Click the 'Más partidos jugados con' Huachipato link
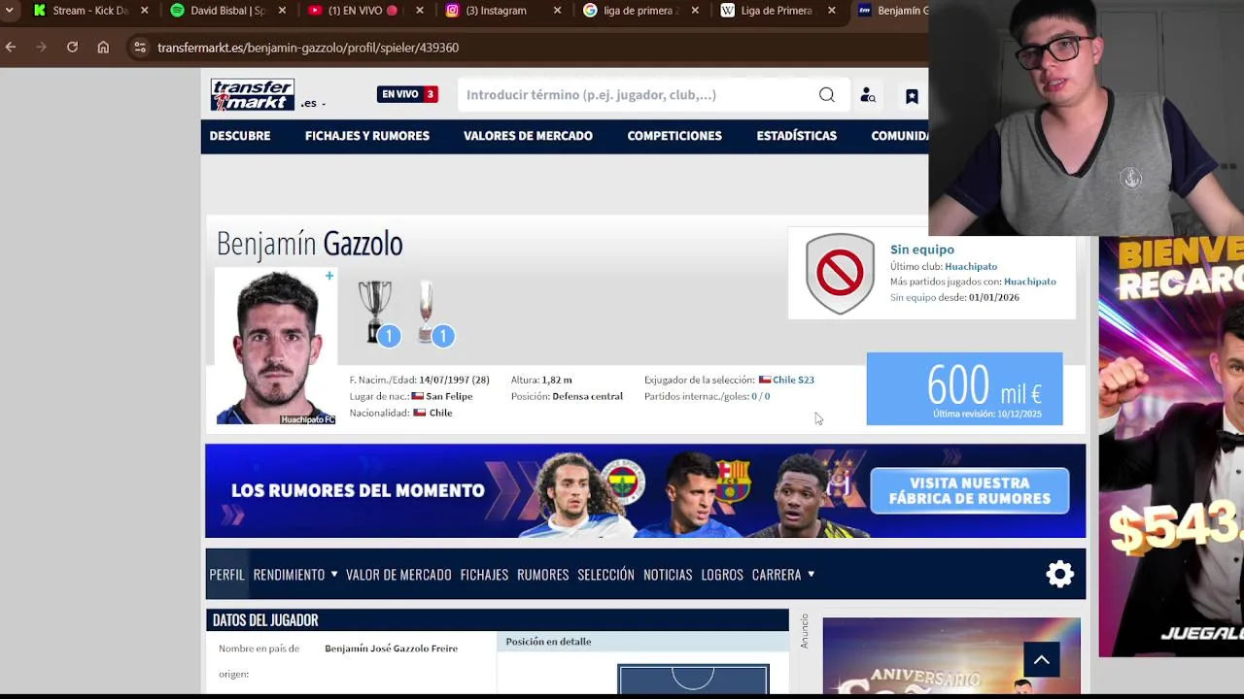 1029,282
